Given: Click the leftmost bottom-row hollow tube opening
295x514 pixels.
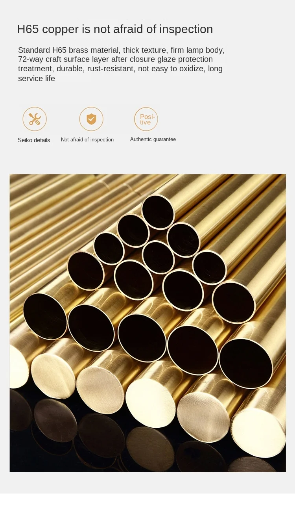Looking at the screenshot, I should [x=45, y=316].
